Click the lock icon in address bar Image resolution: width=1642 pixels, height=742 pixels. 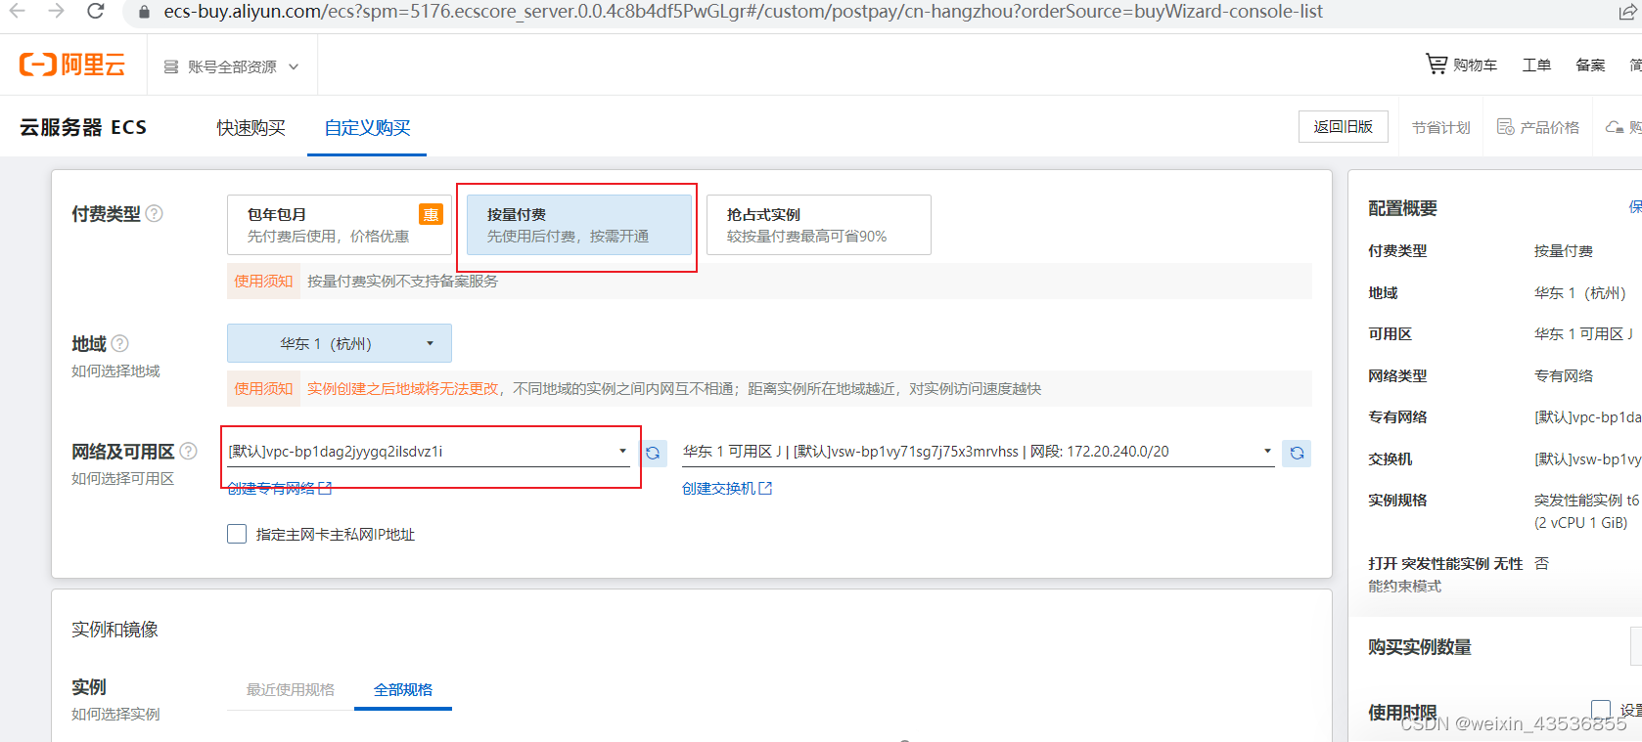pyautogui.click(x=144, y=12)
